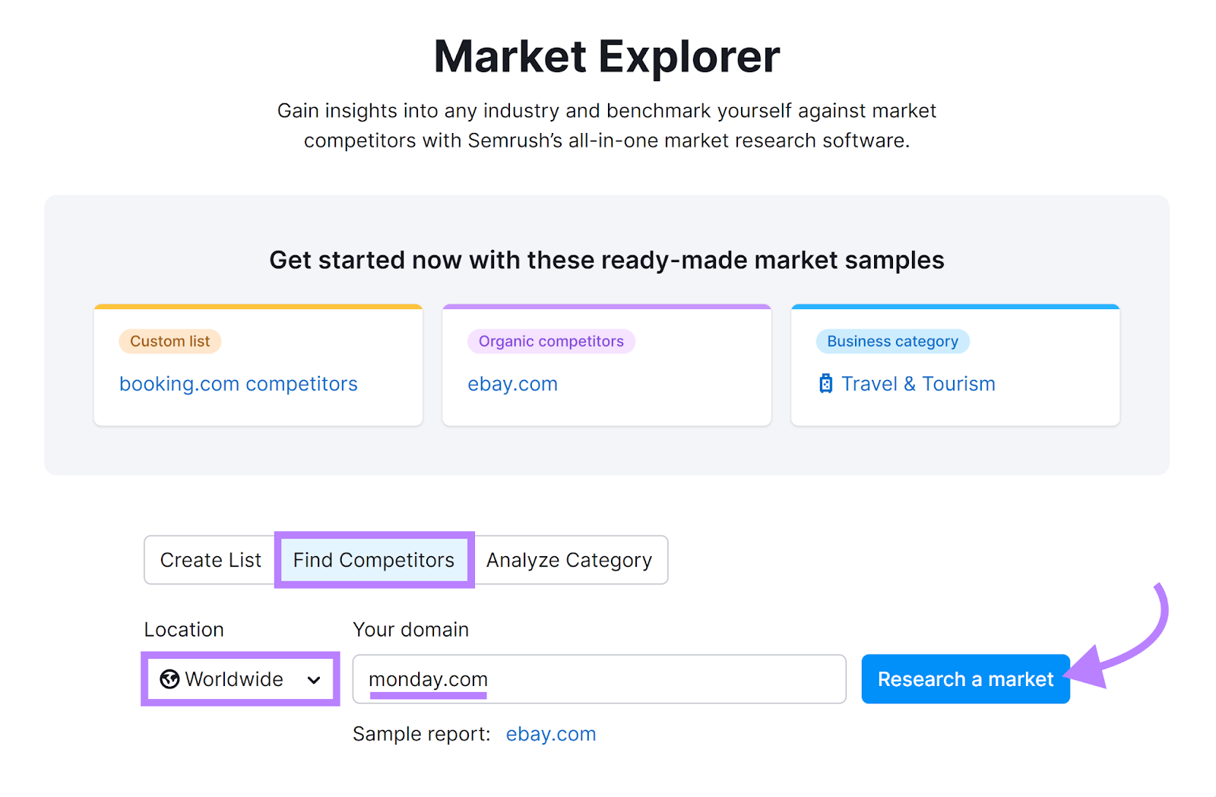Switch to the Analyze Category tab
The width and height of the screenshot is (1216, 797).
[x=569, y=560]
